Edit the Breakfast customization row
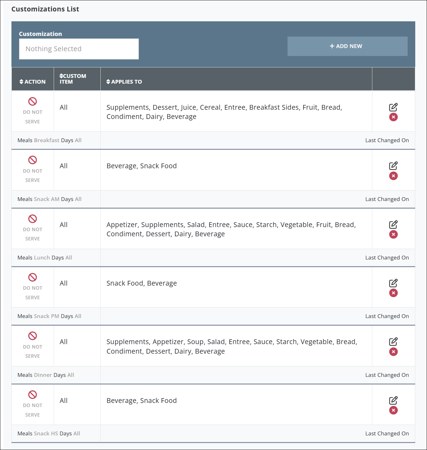This screenshot has width=427, height=450. tap(393, 107)
